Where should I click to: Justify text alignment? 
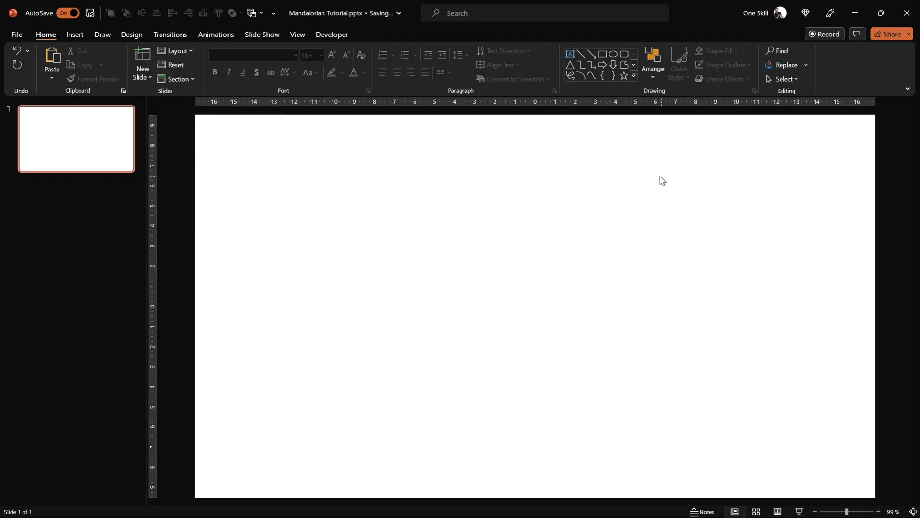(425, 72)
